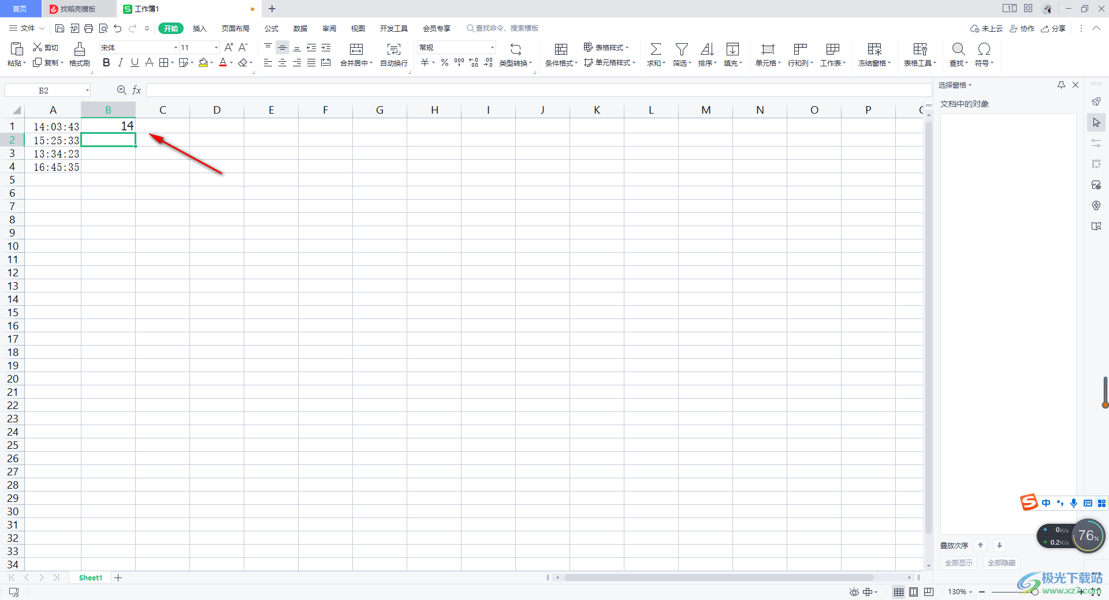Toggle horizontal center alignment
Viewport: 1109px width, 600px height.
pos(282,62)
